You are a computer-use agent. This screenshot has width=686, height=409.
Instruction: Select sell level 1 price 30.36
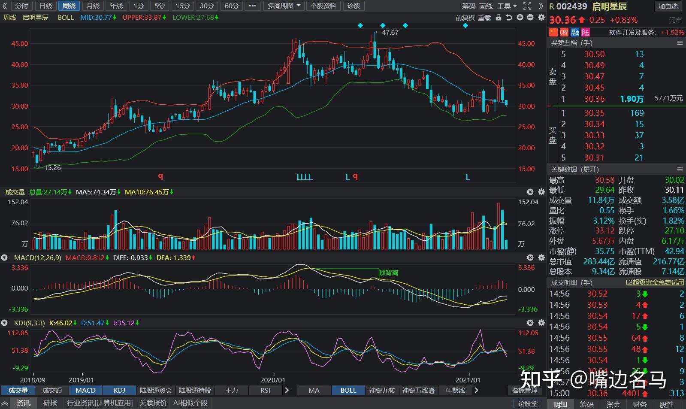coord(594,99)
